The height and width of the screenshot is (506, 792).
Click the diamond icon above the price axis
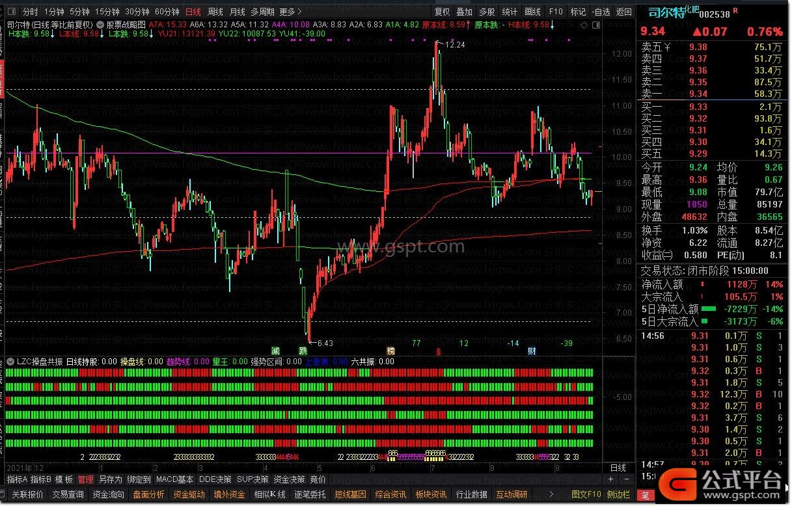(583, 25)
